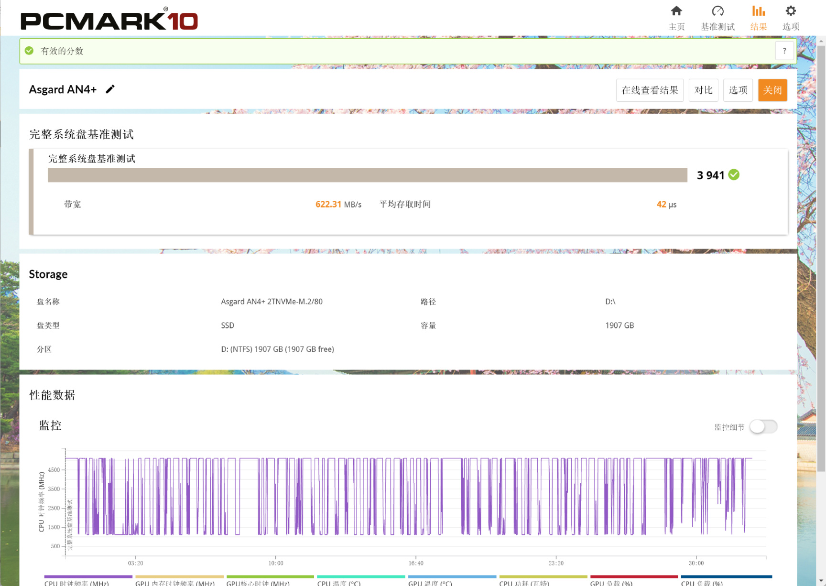Click the bar chart results icon

(759, 11)
